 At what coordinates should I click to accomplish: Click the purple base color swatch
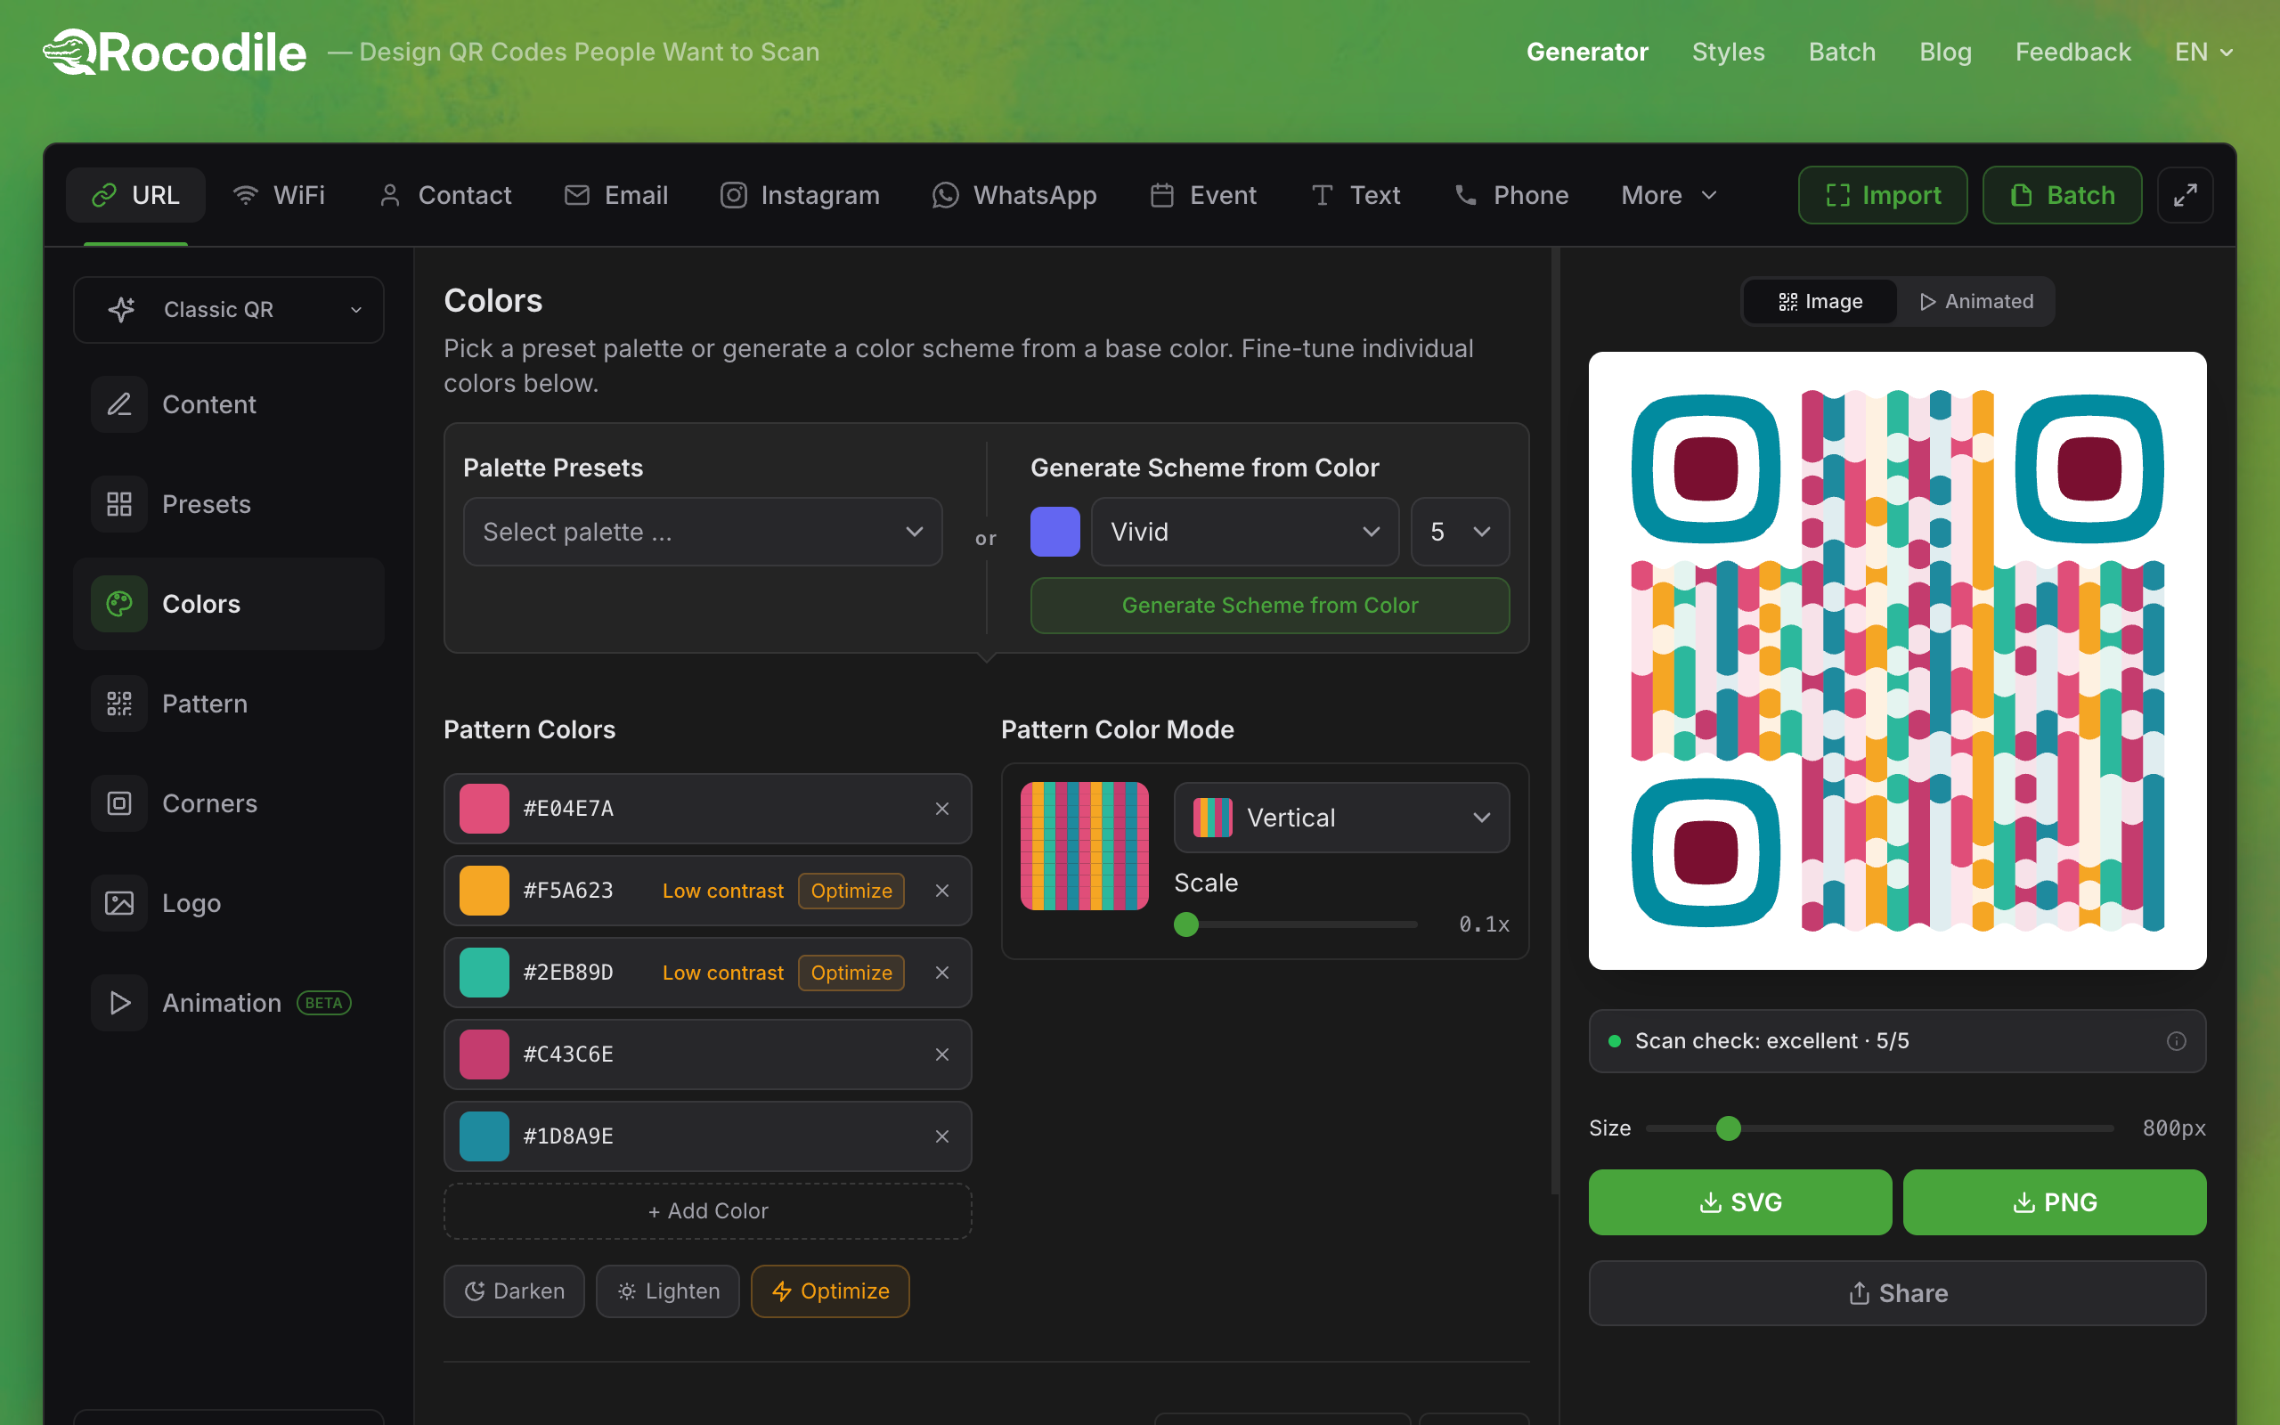[1055, 532]
